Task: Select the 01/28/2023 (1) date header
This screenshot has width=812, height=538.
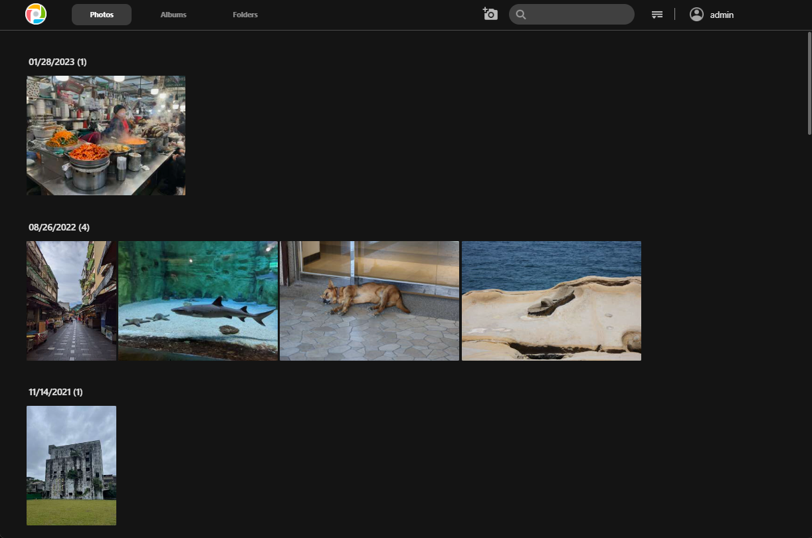Action: pos(58,62)
